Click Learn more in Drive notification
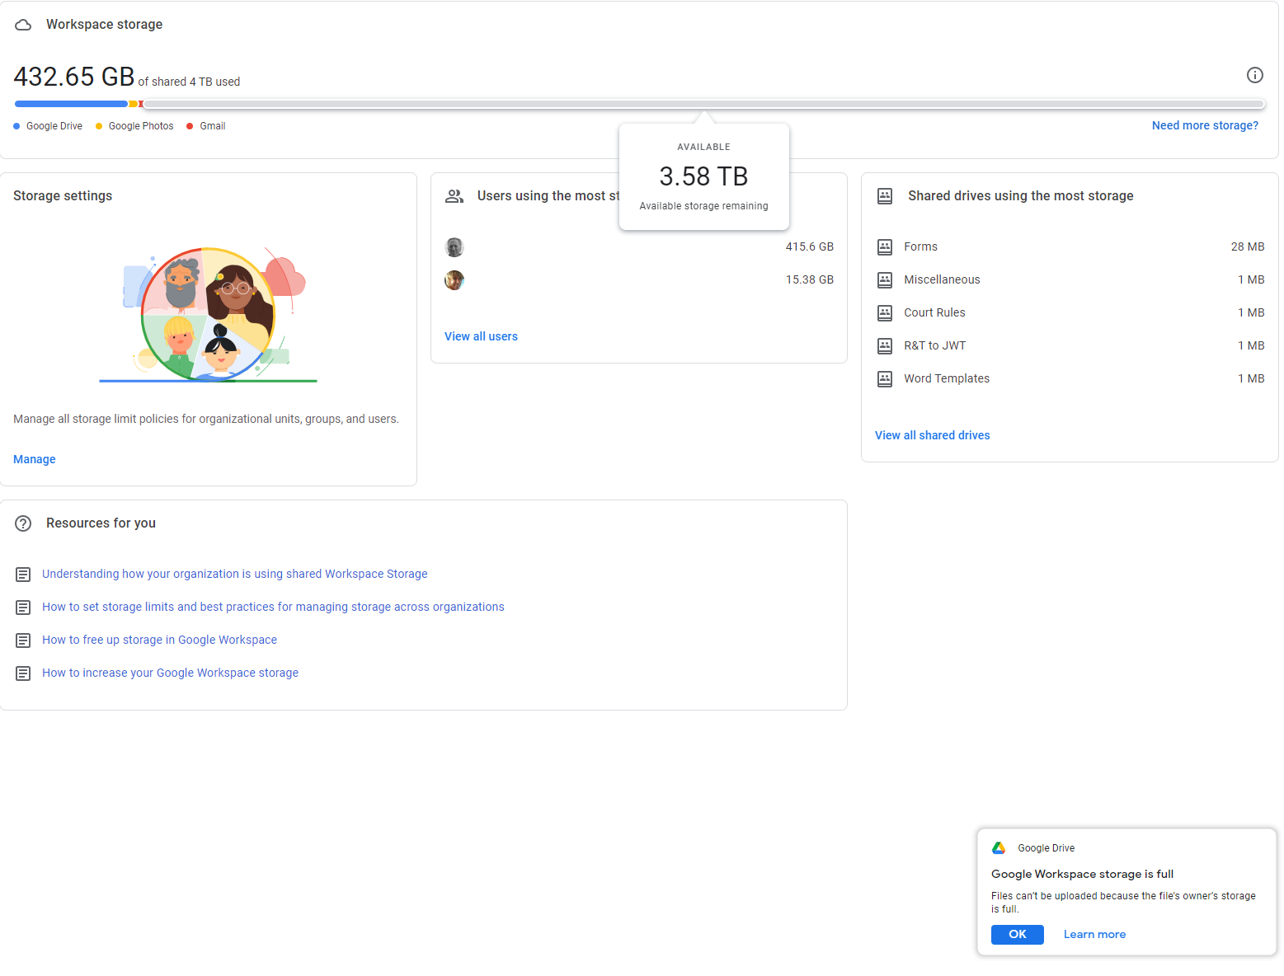This screenshot has width=1284, height=976. coord(1094,934)
